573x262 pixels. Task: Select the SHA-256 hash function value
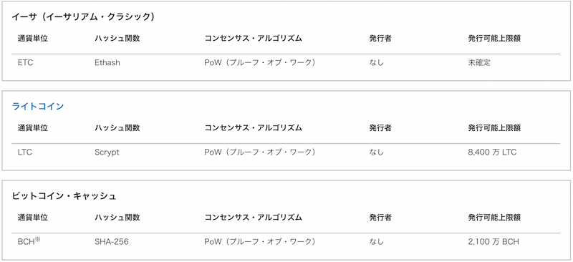pyautogui.click(x=112, y=242)
